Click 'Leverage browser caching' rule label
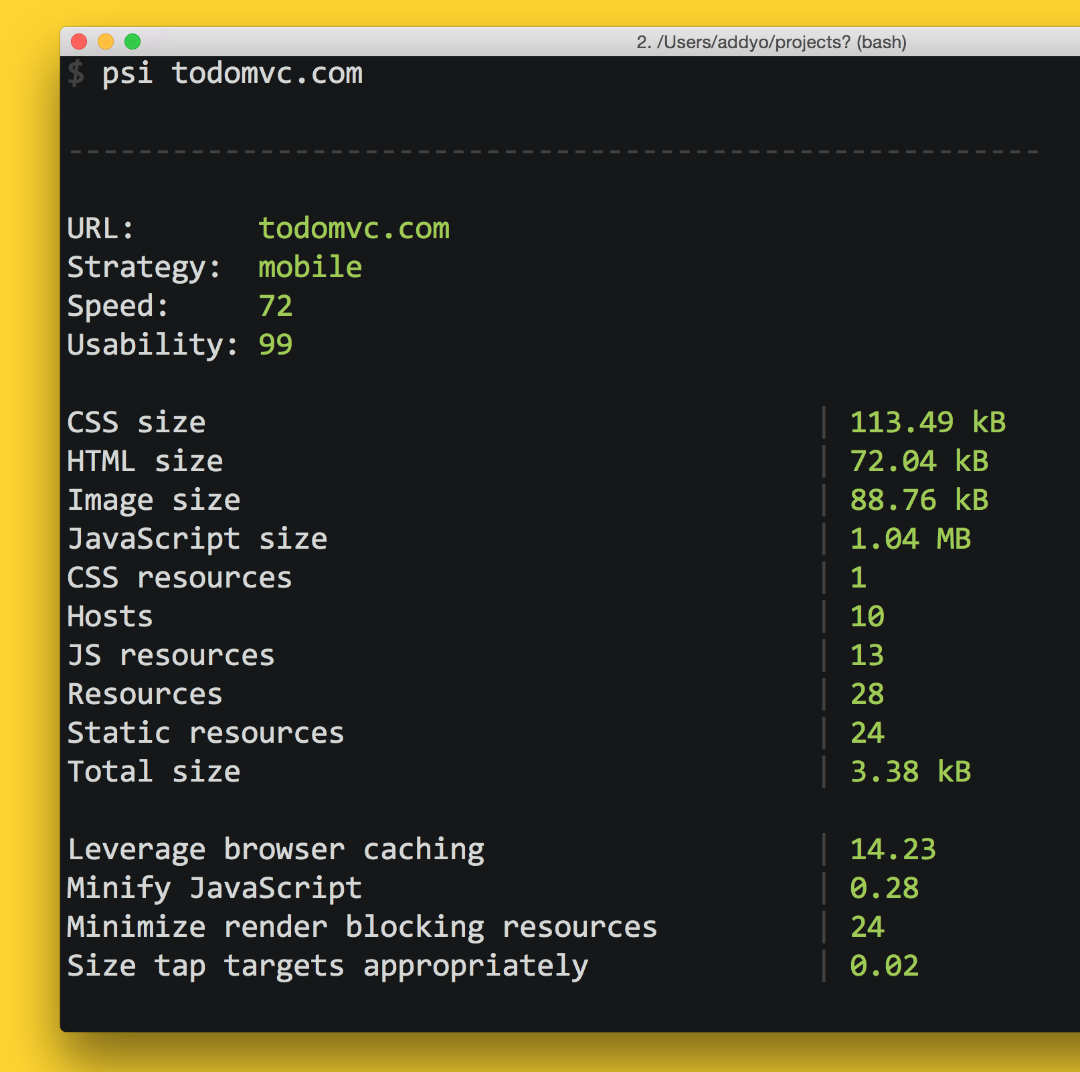Viewport: 1080px width, 1072px height. pyautogui.click(x=276, y=851)
